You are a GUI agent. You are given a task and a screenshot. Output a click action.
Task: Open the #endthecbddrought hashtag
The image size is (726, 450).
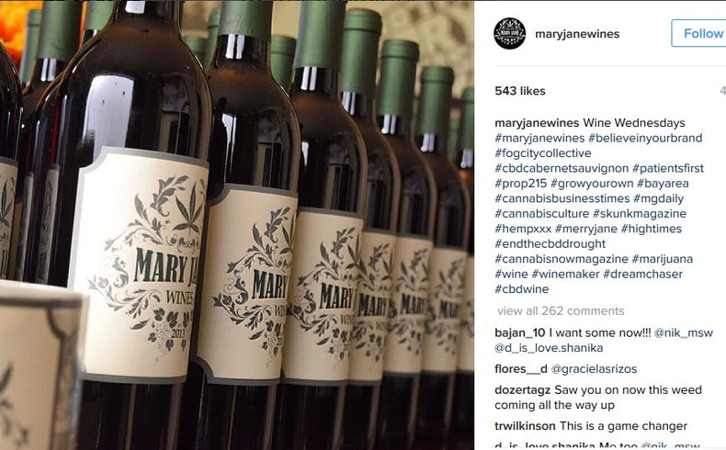(x=550, y=243)
